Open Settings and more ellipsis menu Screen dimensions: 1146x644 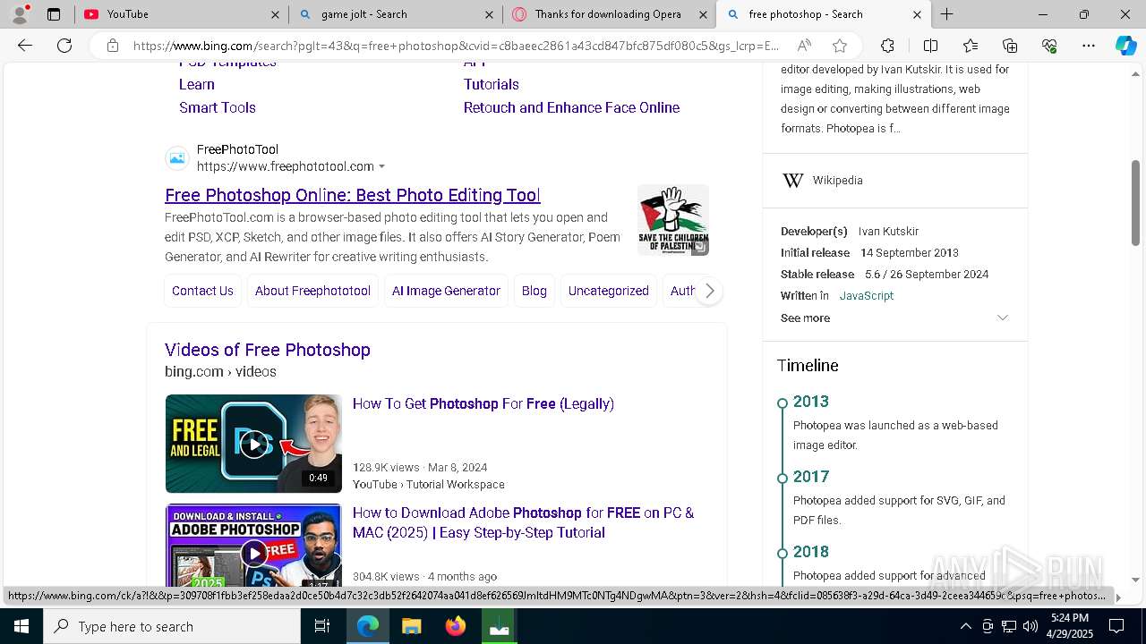pyautogui.click(x=1089, y=46)
